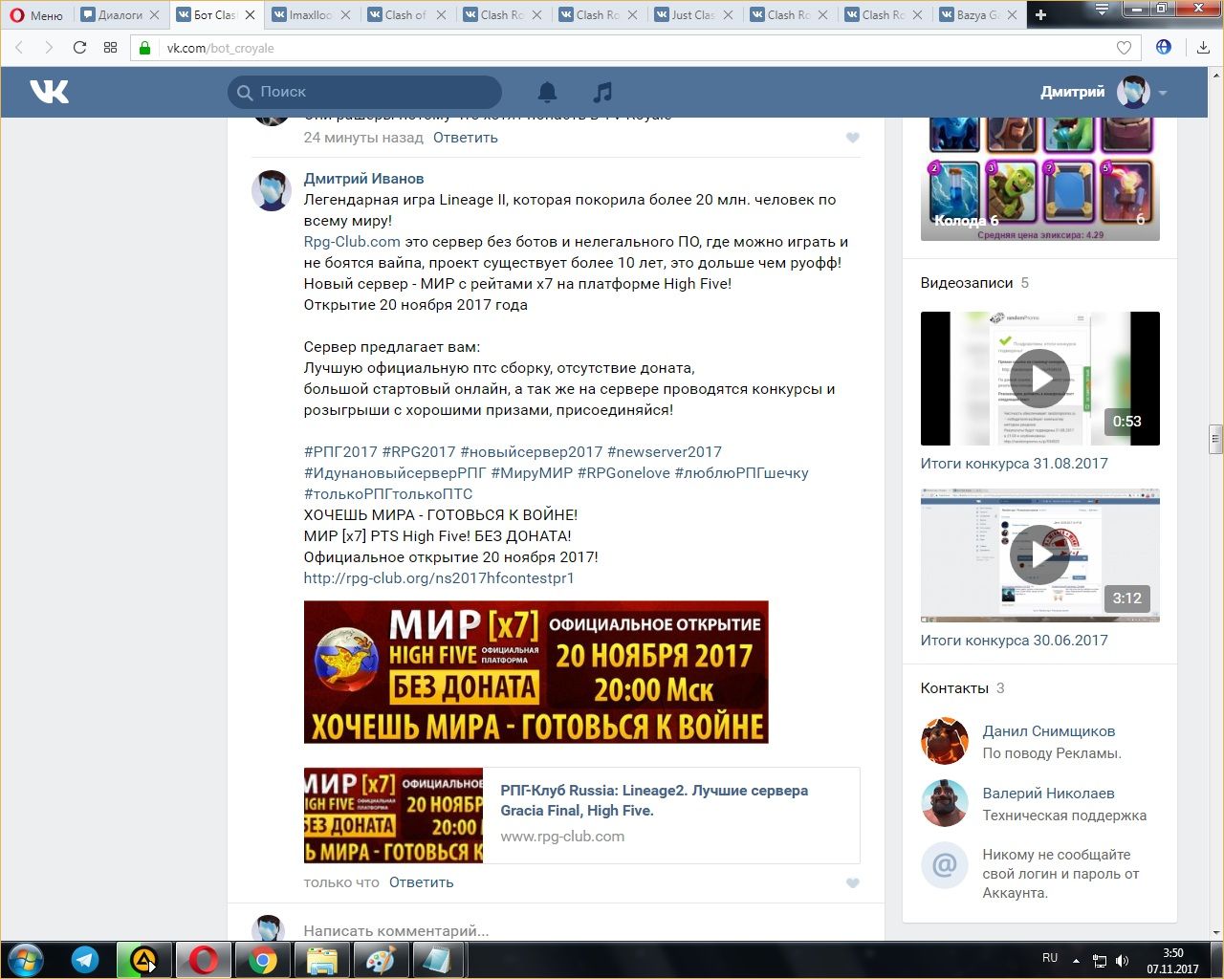Play the Итоги конкурса 31.08.2017 video
Image resolution: width=1224 pixels, height=979 pixels.
click(x=1039, y=379)
